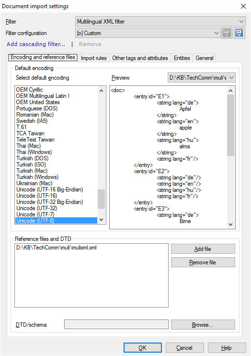Click the encoding list scrollbar thumb
251x356 pixels.
(102, 199)
